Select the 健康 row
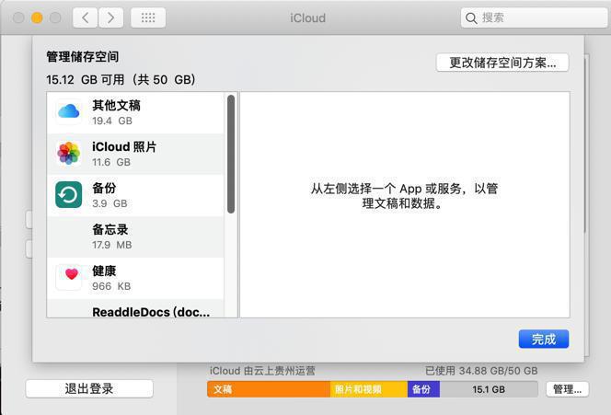The height and width of the screenshot is (415, 611). click(x=135, y=278)
